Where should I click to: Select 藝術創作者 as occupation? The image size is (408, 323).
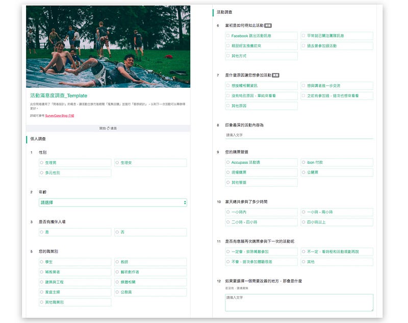click(150, 272)
